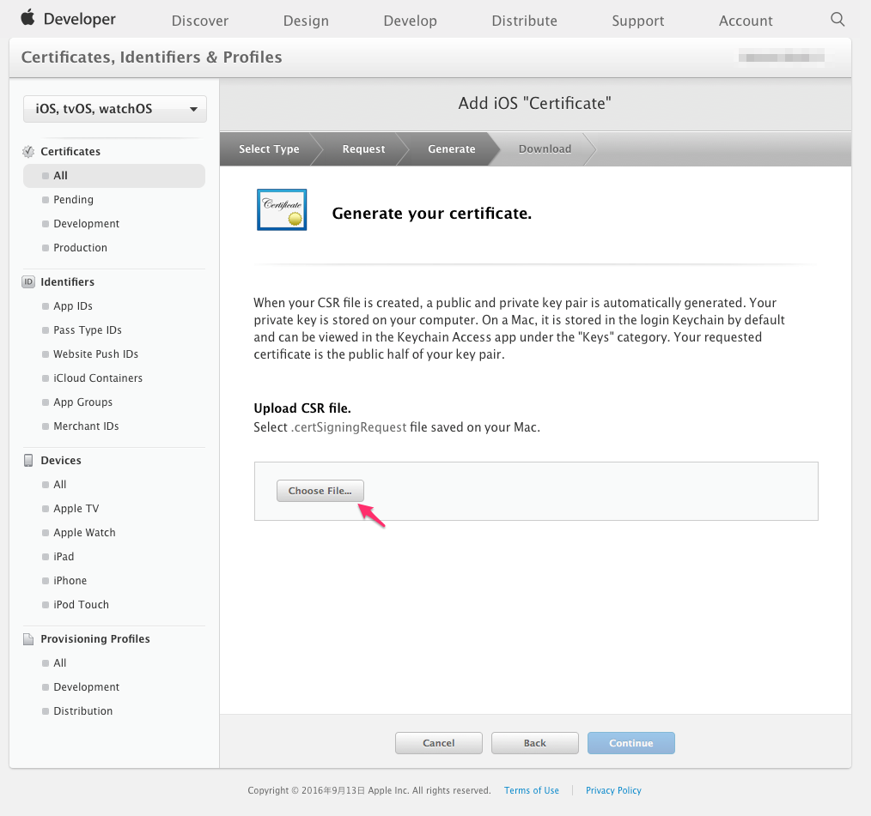Click the certificate illustration image
Screen dimensions: 871x816
pos(282,209)
